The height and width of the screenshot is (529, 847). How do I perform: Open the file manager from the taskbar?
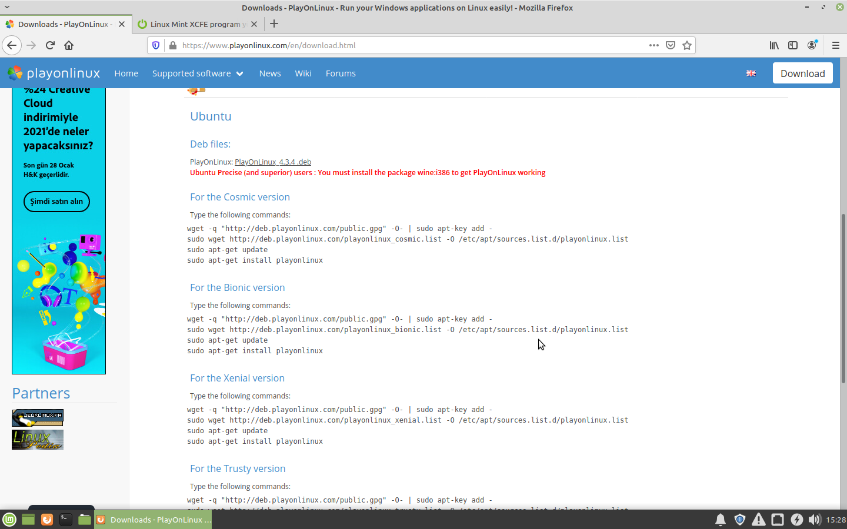pyautogui.click(x=85, y=520)
